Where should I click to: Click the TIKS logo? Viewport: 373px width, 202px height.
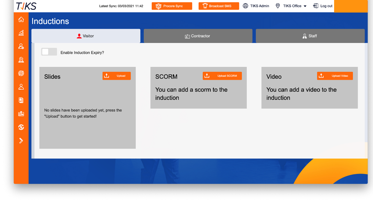pos(26,6)
